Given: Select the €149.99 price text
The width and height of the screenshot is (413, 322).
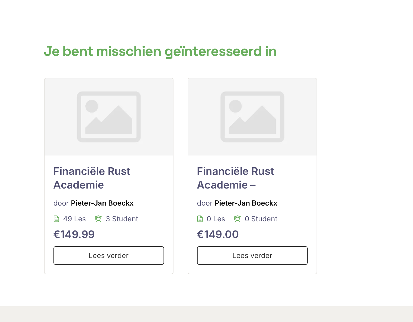Looking at the screenshot, I should tap(74, 234).
